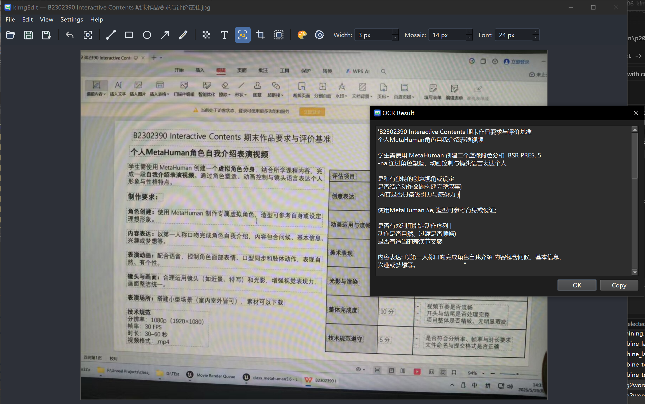
Task: Open the color palette picker
Action: 302,35
